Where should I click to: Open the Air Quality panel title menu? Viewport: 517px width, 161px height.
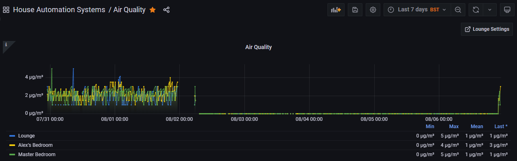point(258,47)
